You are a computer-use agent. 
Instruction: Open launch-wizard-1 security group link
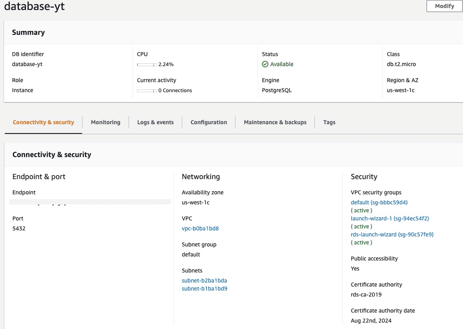coord(390,218)
